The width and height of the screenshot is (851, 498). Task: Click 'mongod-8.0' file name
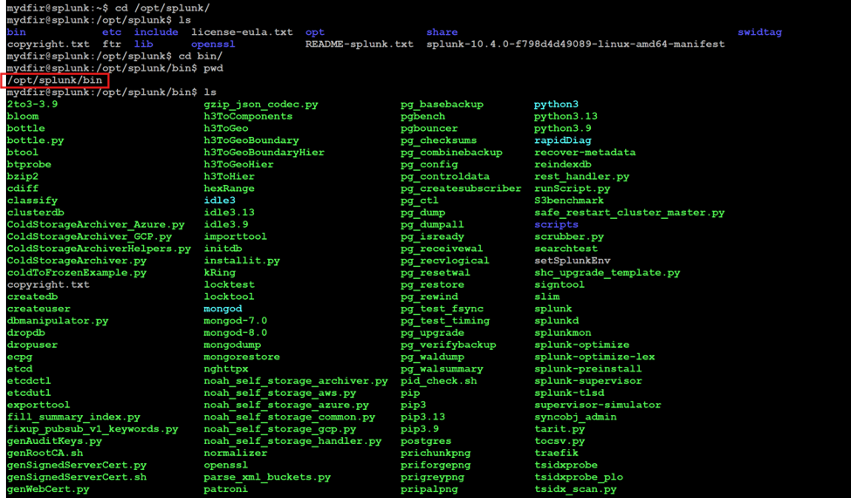tap(236, 332)
